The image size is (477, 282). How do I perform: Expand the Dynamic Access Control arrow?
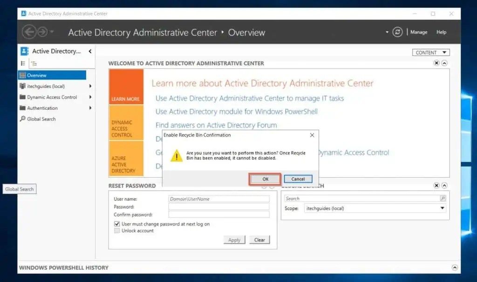click(90, 97)
